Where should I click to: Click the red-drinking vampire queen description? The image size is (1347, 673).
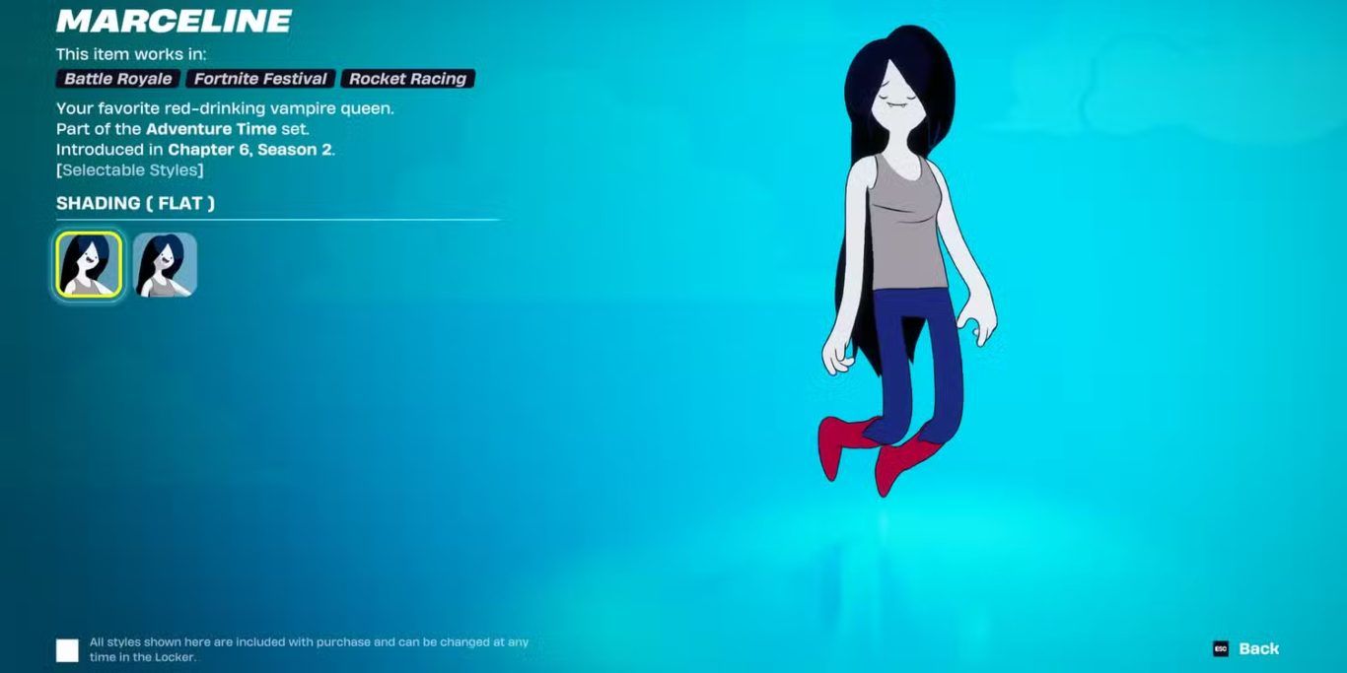(225, 108)
